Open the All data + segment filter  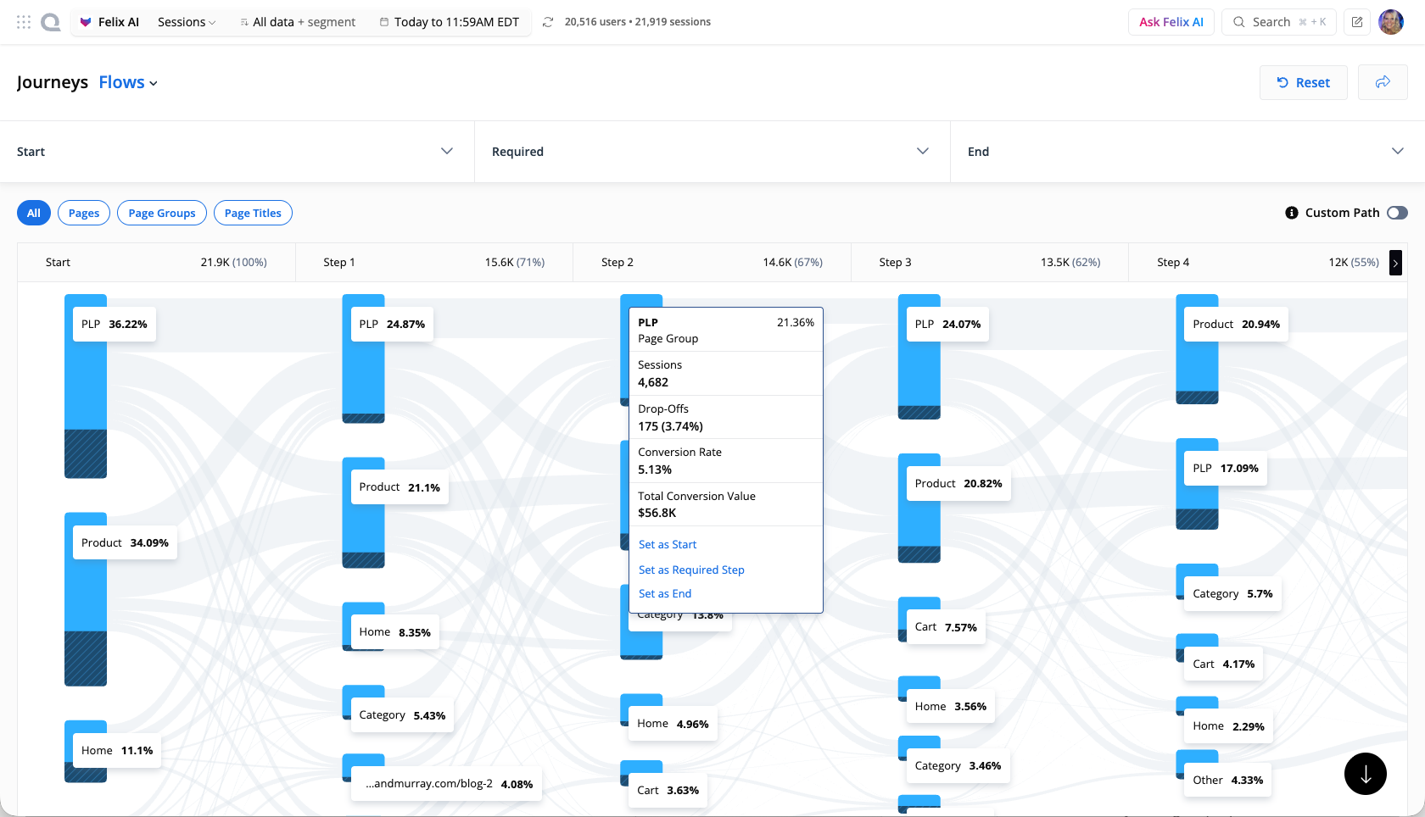298,22
